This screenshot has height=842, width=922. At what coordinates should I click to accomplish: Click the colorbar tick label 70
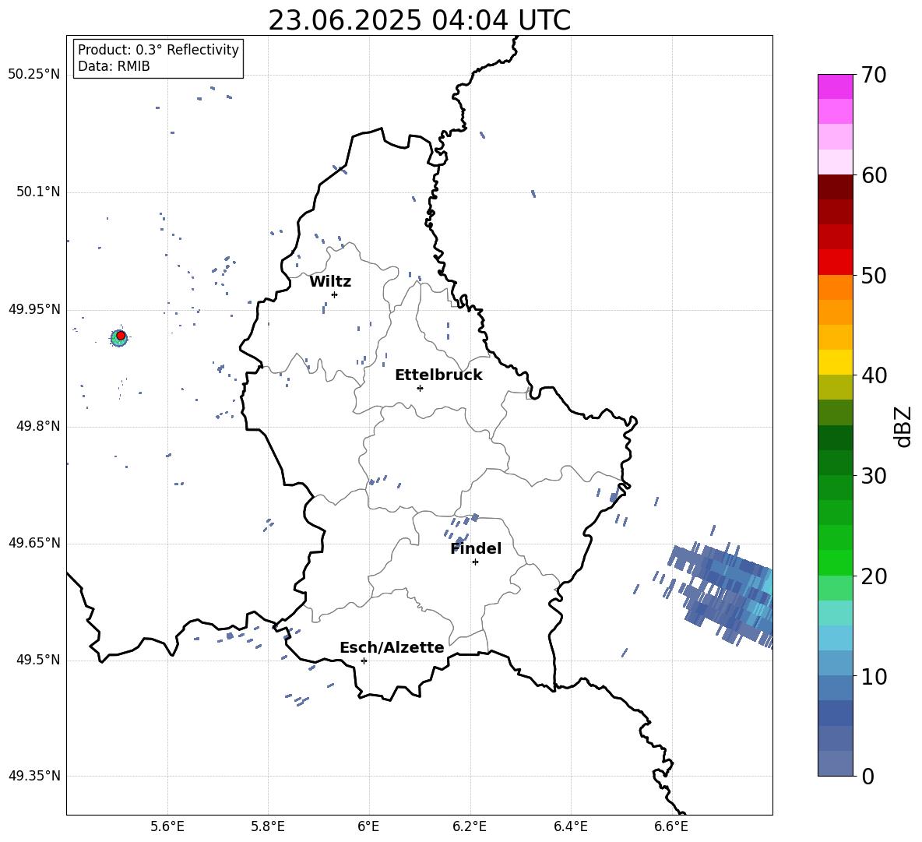pyautogui.click(x=874, y=76)
